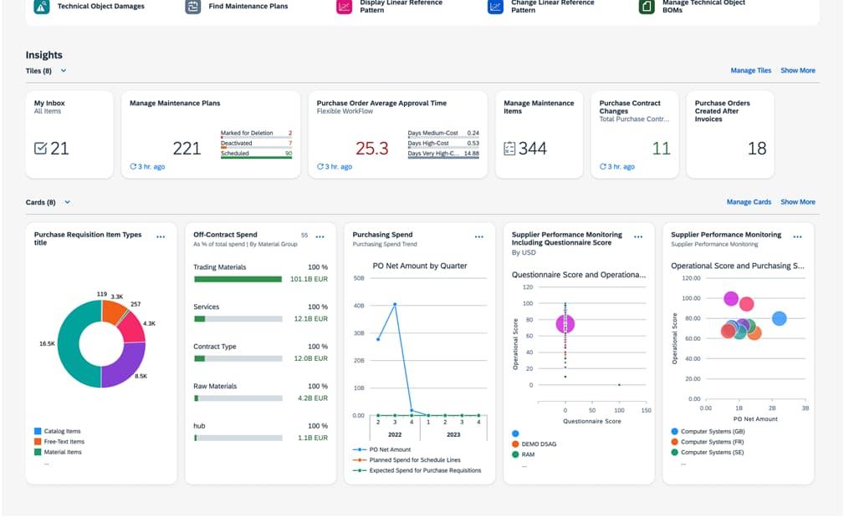Viewport: 844px width, 517px height.
Task: Open the Purchasing Spend card options menu
Action: [479, 236]
